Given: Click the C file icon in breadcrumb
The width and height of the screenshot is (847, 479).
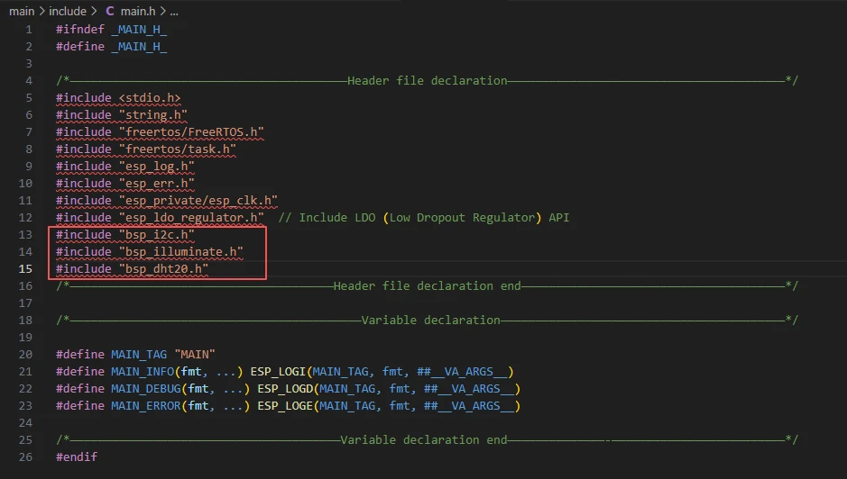Looking at the screenshot, I should coord(109,12).
